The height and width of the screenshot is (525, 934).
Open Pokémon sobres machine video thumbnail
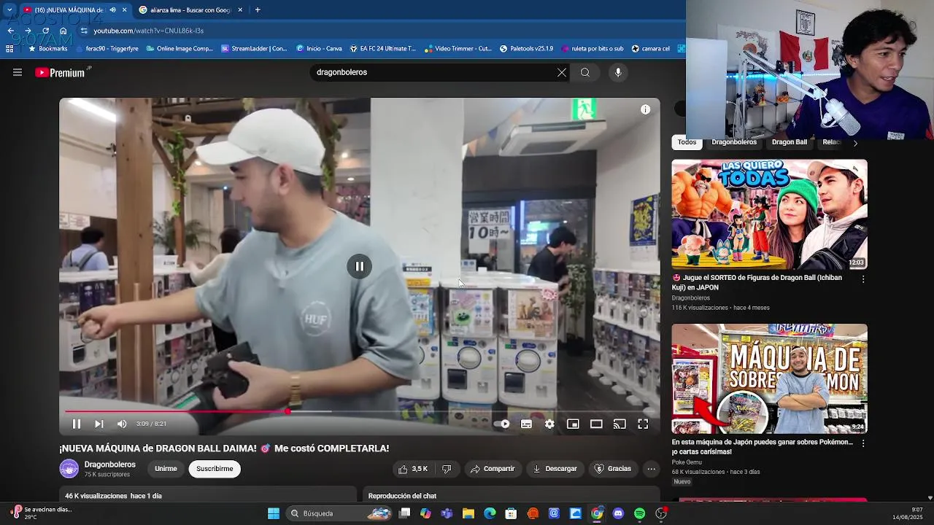tap(769, 378)
